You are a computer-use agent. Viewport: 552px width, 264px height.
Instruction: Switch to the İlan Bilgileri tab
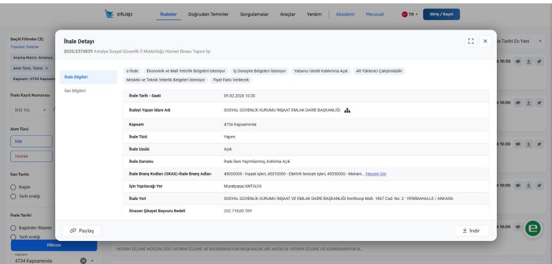coord(76,91)
